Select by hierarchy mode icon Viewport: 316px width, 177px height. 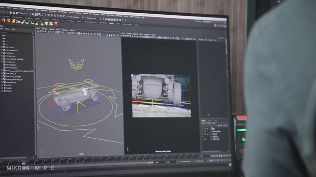[x=33, y=14]
